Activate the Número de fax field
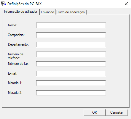 coord(71,64)
